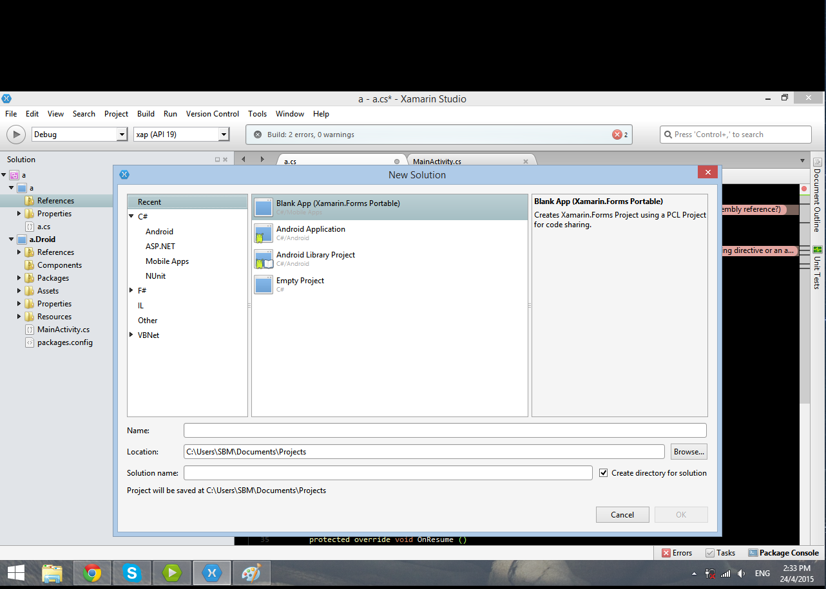This screenshot has width=826, height=589.
Task: Click the Solution name field
Action: pyautogui.click(x=388, y=473)
